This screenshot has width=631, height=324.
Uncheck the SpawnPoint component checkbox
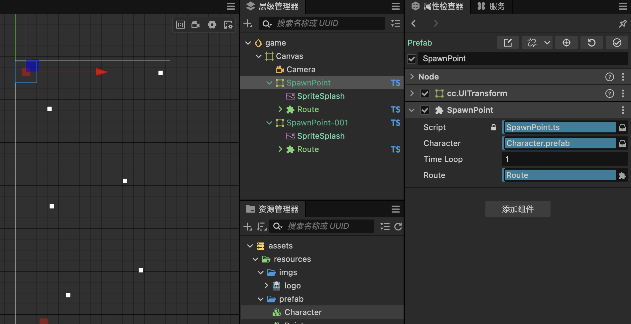[425, 110]
